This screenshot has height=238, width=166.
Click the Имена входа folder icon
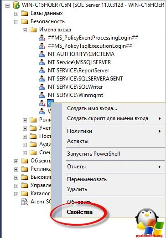coord(33,30)
